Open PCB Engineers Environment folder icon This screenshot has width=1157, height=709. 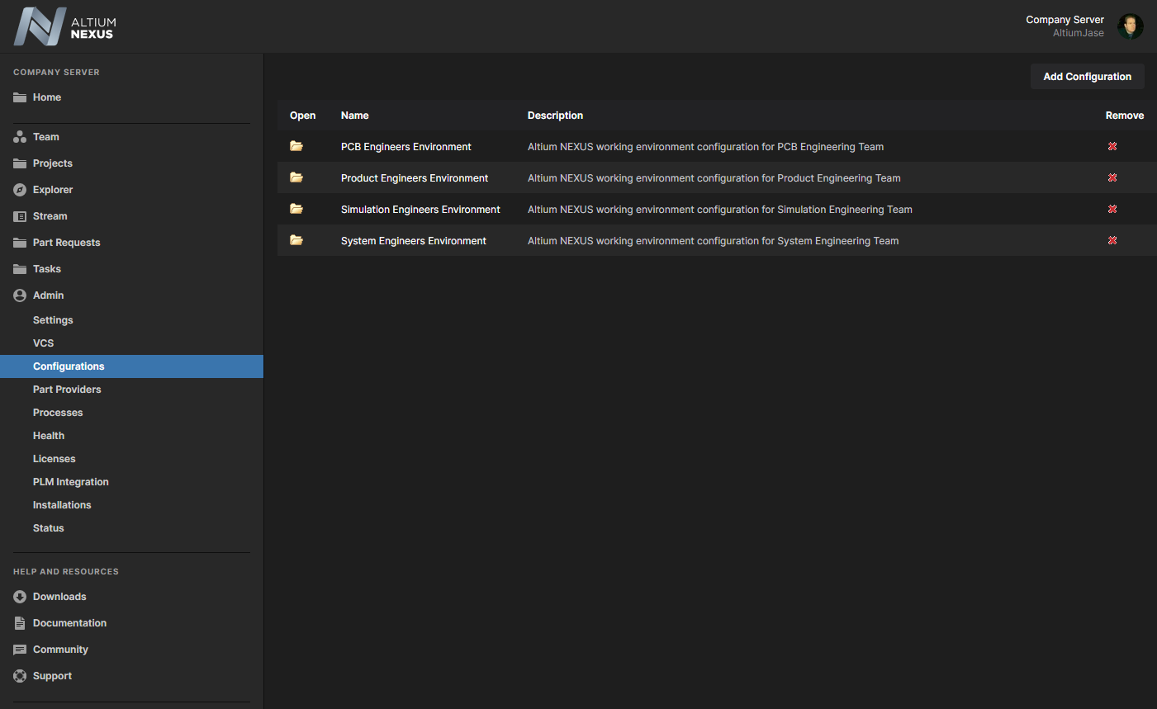point(296,146)
